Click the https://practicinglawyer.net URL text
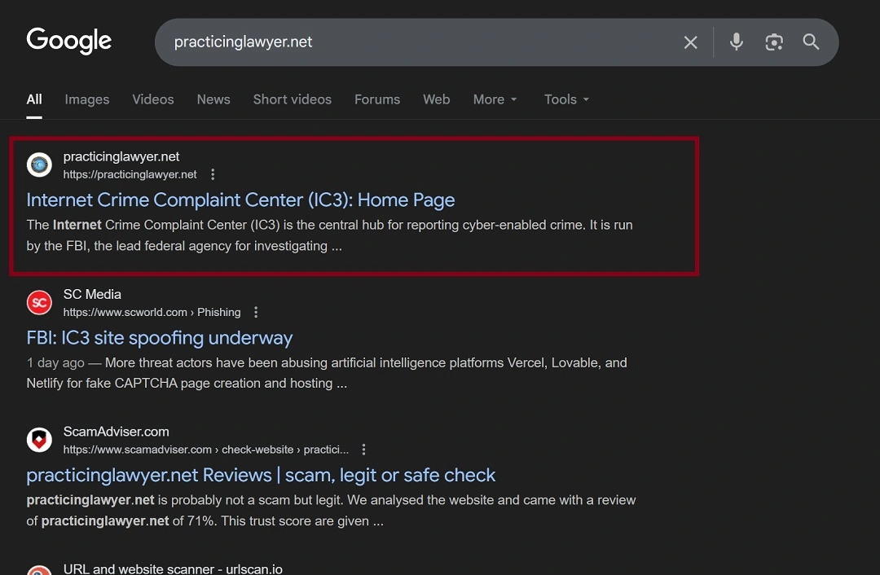Viewport: 880px width, 575px height. [x=130, y=174]
